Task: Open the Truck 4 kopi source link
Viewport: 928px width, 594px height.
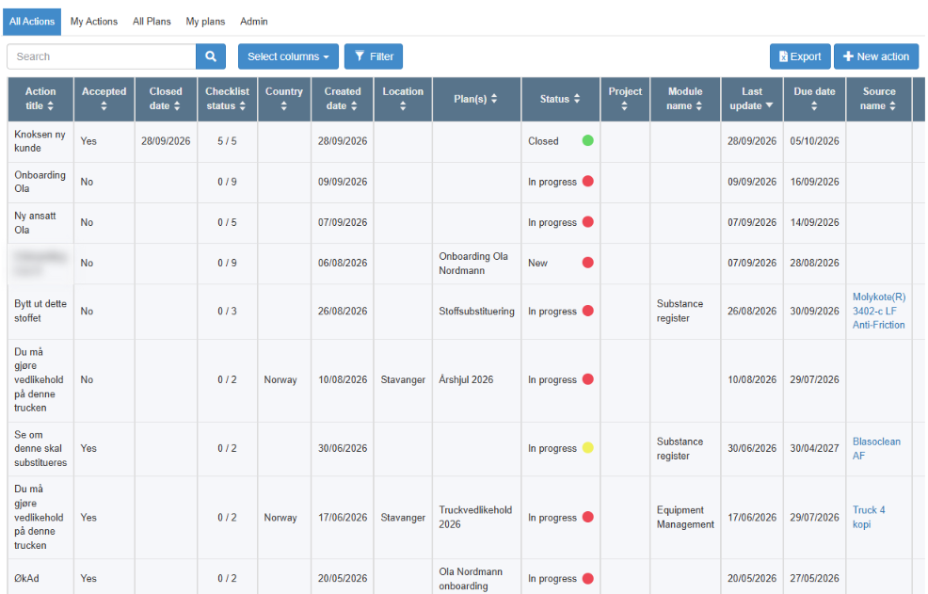Action: (x=869, y=517)
